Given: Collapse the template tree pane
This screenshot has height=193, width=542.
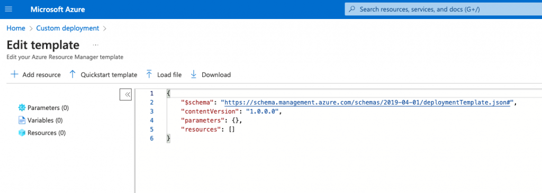Looking at the screenshot, I should tap(126, 94).
